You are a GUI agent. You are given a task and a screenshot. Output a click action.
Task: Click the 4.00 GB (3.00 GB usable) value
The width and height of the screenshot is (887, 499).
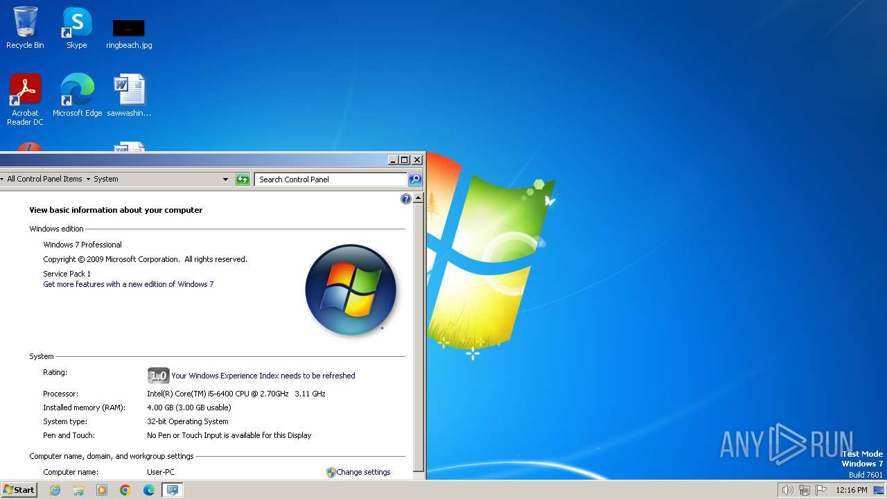click(x=189, y=408)
